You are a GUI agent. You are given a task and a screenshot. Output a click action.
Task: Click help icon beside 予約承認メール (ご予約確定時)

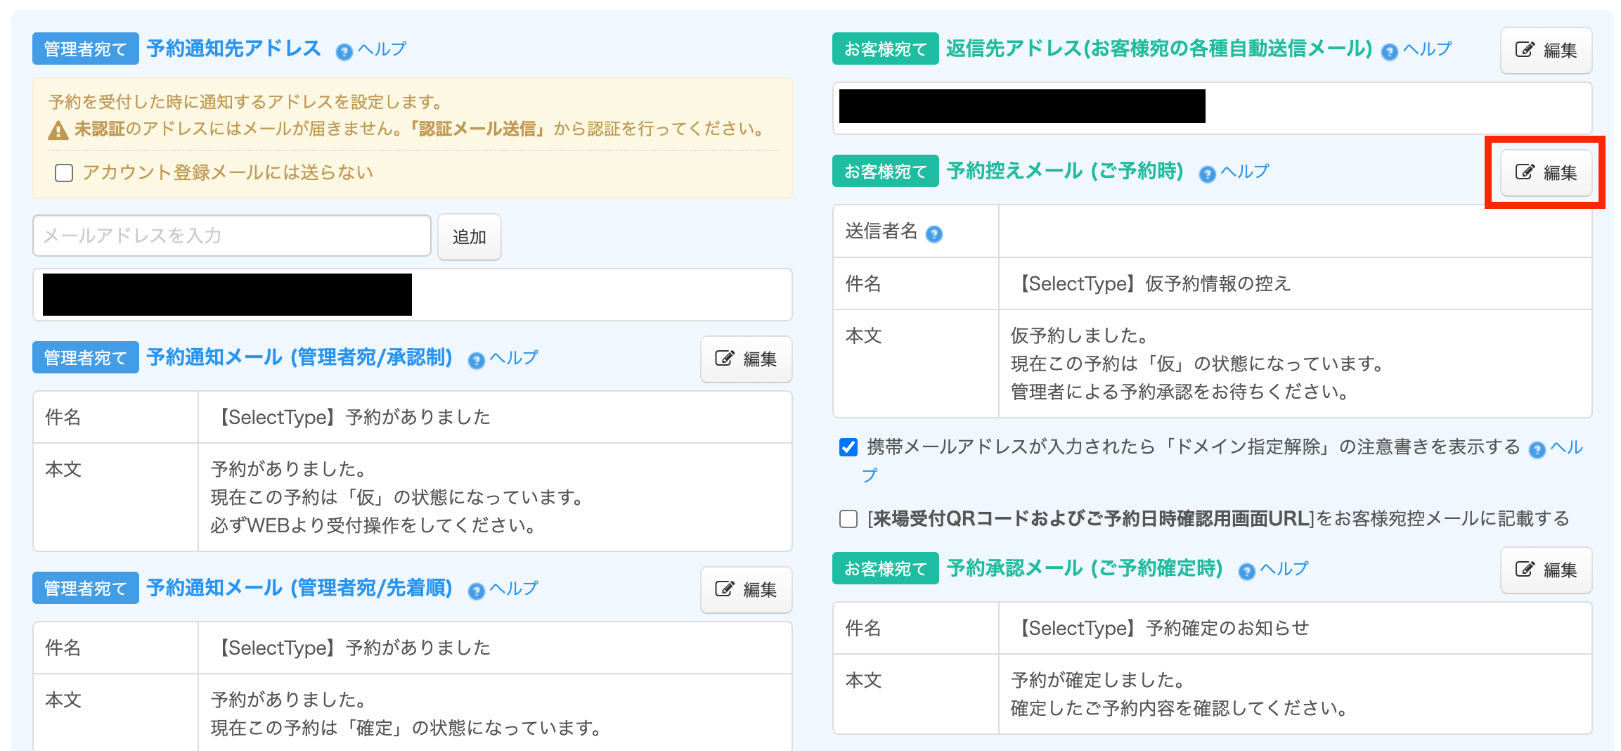(1246, 571)
